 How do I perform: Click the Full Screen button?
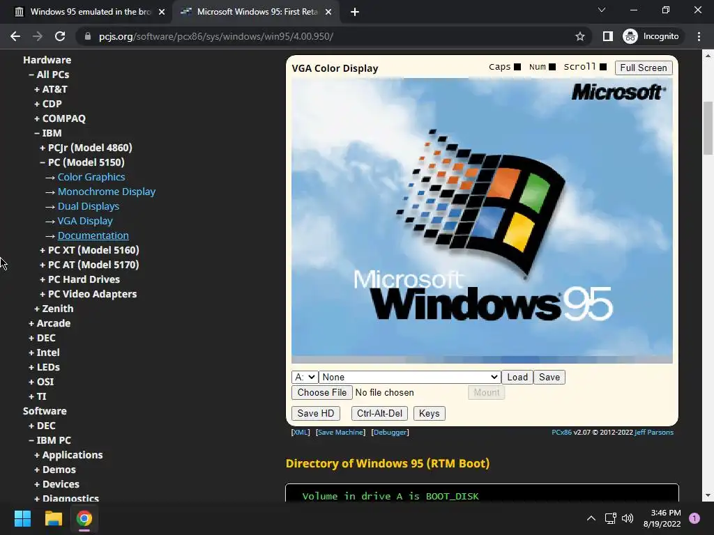click(644, 68)
